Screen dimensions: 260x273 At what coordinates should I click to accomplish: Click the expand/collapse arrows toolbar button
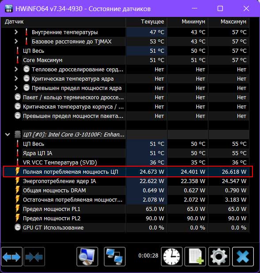pyautogui.click(x=11, y=257)
